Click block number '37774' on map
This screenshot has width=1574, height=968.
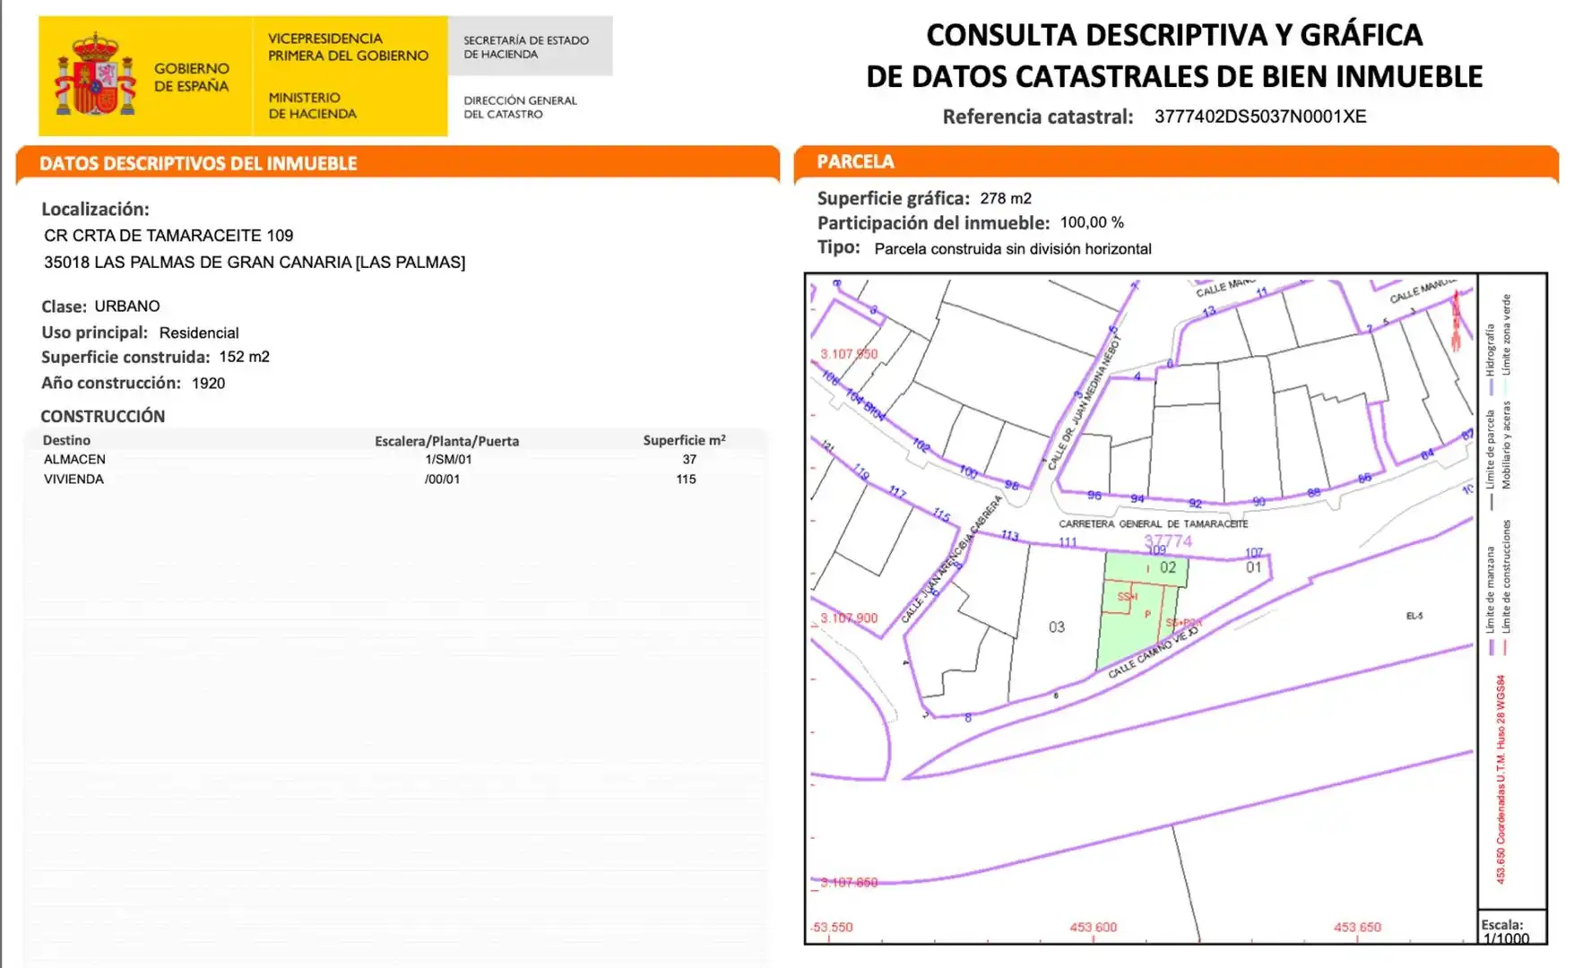[x=1168, y=540]
